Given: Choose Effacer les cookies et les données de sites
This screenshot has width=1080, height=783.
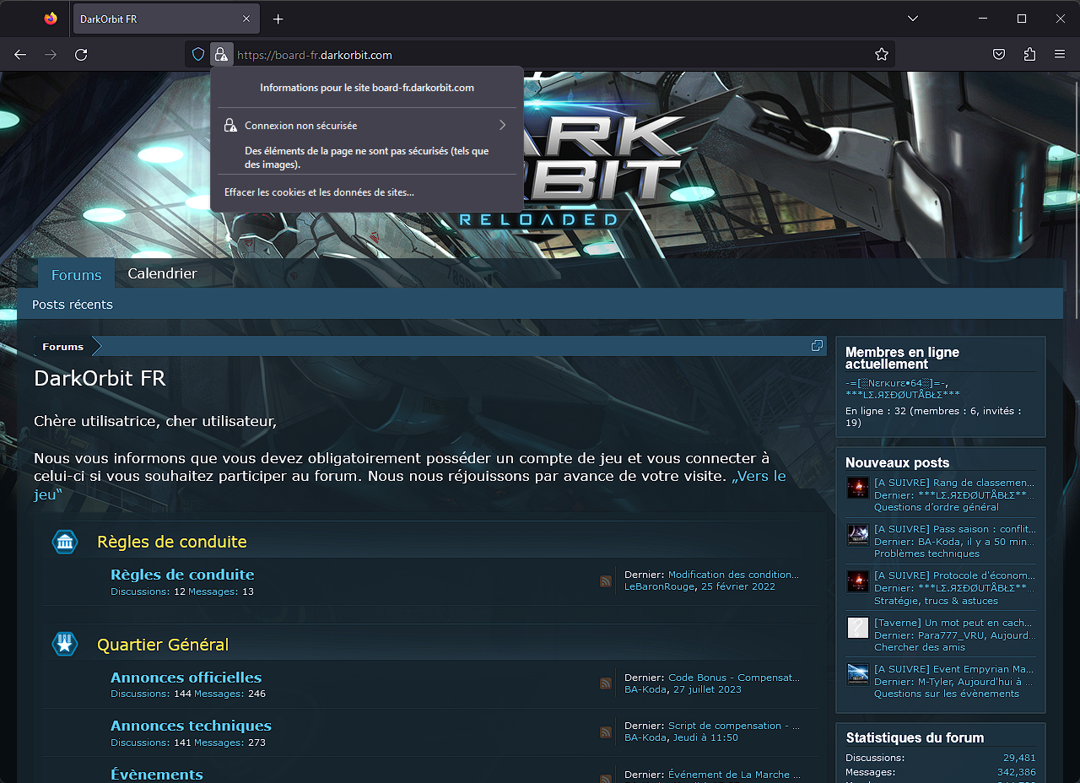Looking at the screenshot, I should (319, 192).
